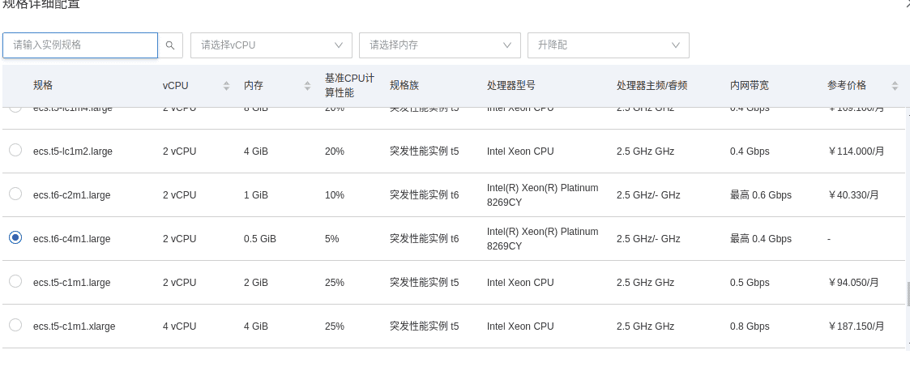This screenshot has width=910, height=367.
Task: Click the ecs.t6-c2m1.large spec name
Action: click(x=71, y=195)
